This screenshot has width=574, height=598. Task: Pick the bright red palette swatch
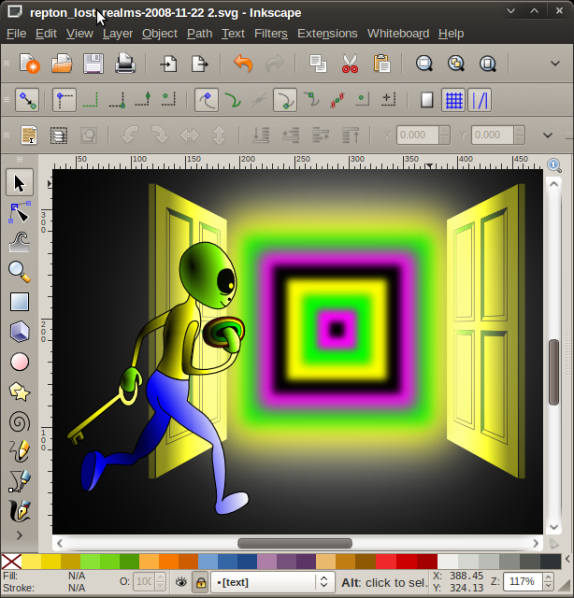point(386,562)
